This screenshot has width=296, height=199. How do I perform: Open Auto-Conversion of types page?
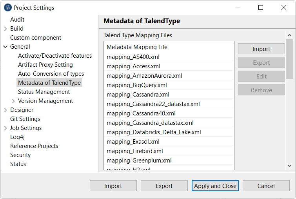[51, 74]
